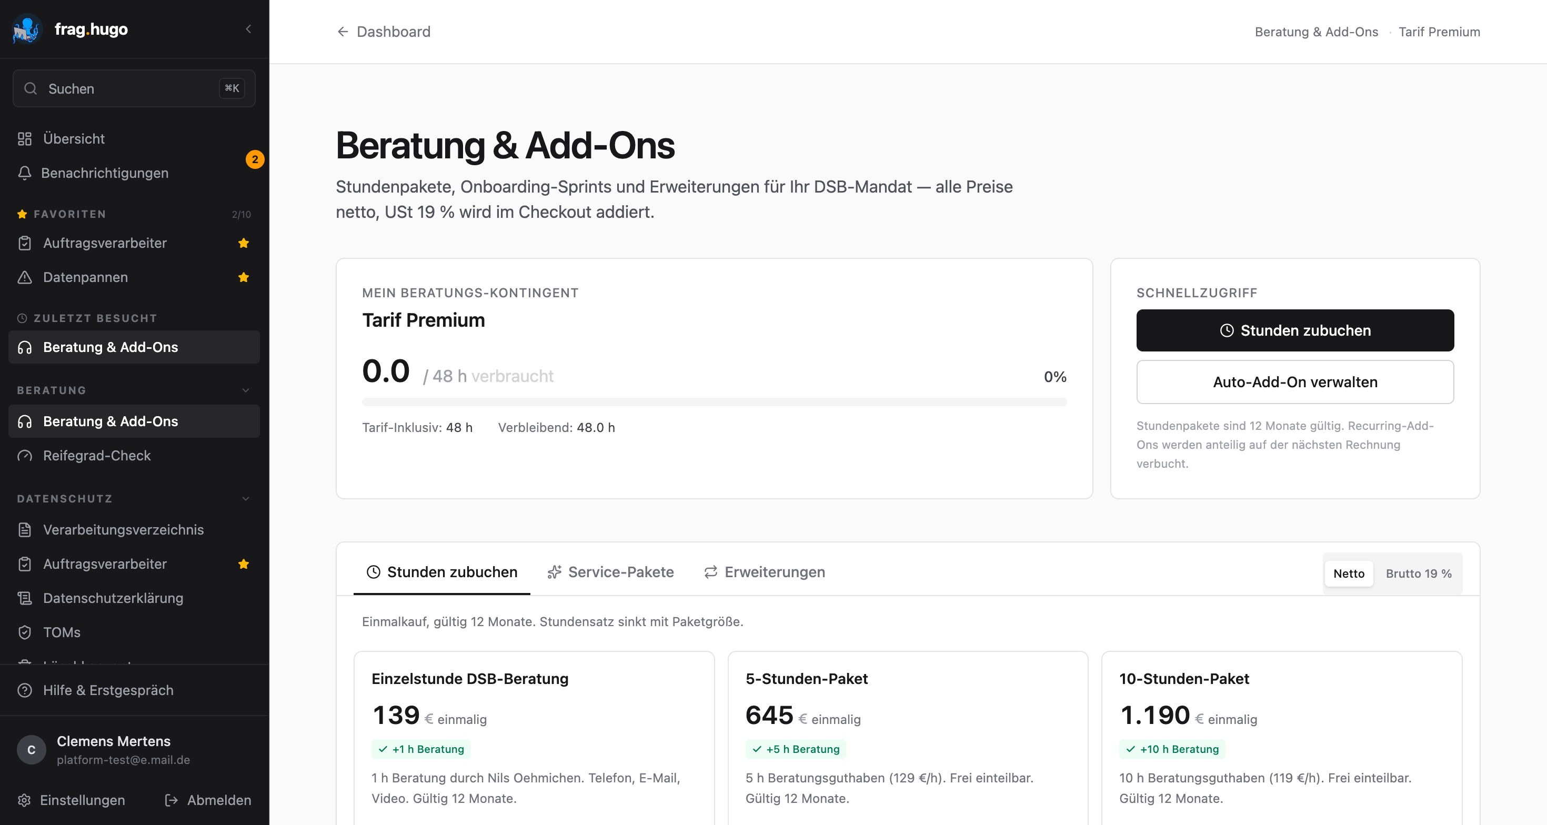Click the Datenschutzerklärung scroll icon
Viewport: 1547px width, 825px height.
click(x=25, y=598)
